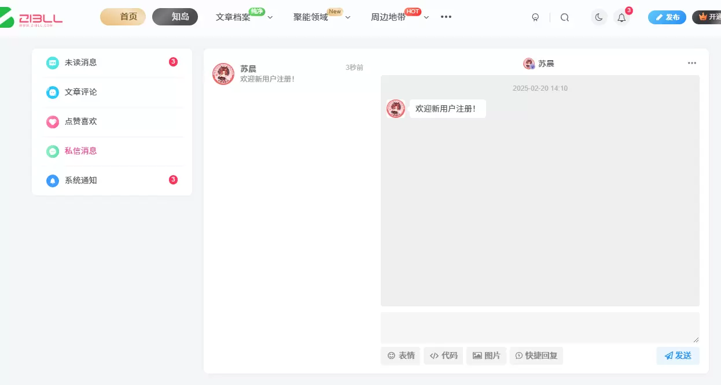Click the avatar next to the welcome message
The width and height of the screenshot is (721, 385).
396,109
